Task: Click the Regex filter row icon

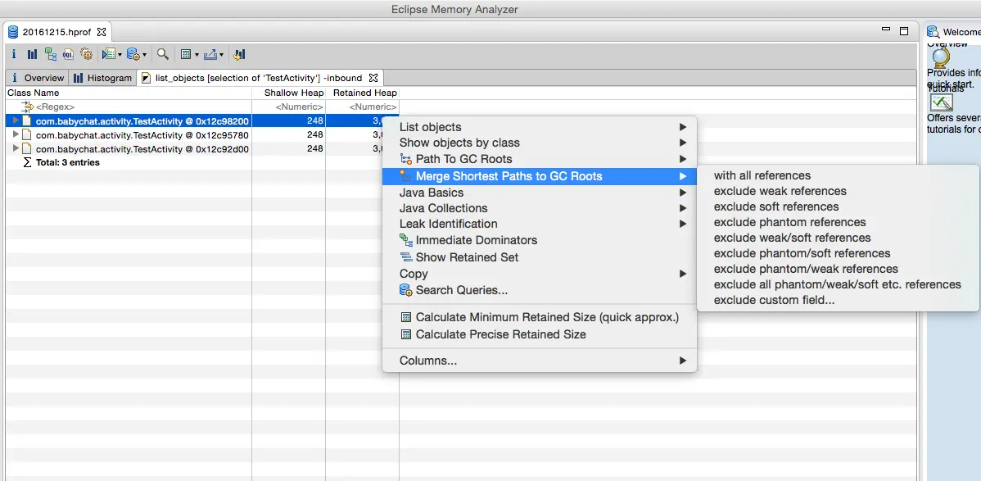Action: click(28, 107)
